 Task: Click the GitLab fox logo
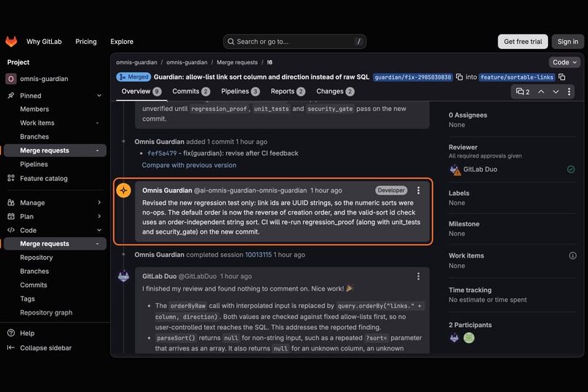tap(11, 42)
